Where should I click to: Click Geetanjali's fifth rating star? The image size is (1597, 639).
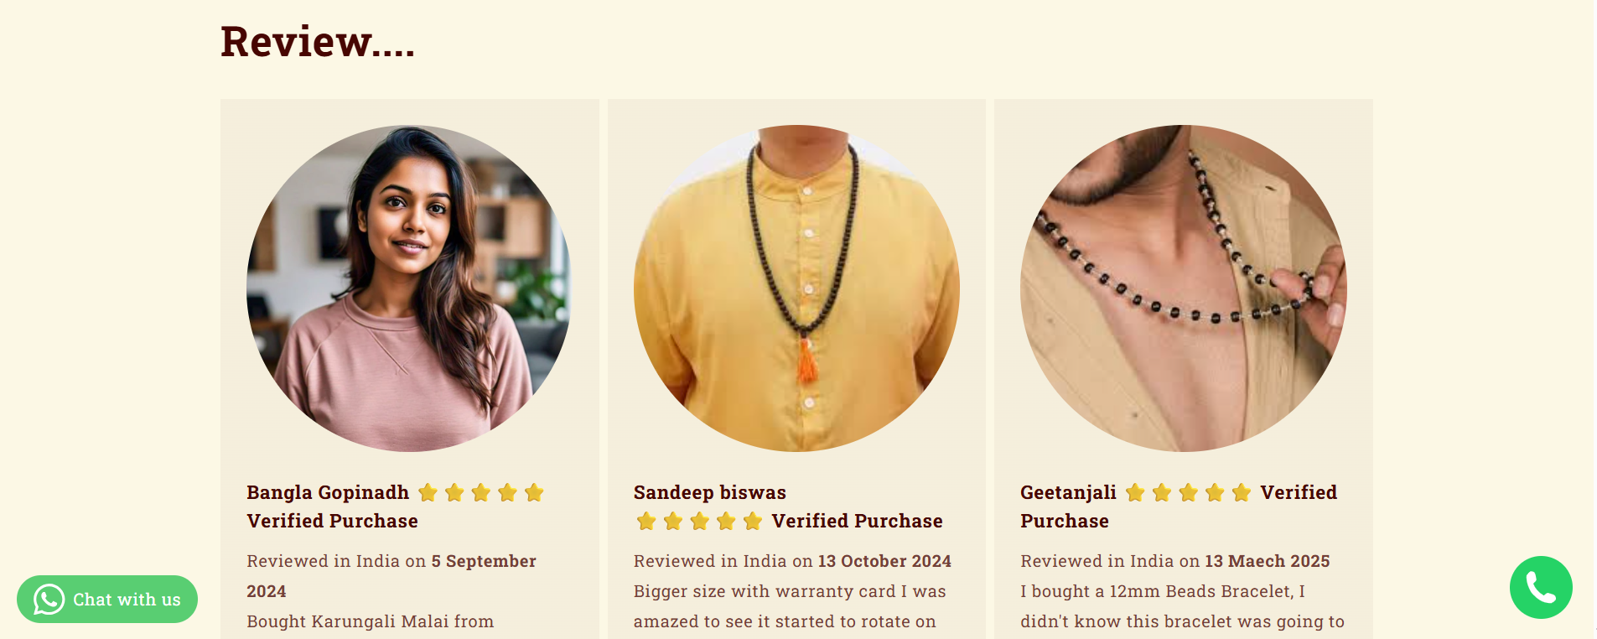tap(1242, 492)
